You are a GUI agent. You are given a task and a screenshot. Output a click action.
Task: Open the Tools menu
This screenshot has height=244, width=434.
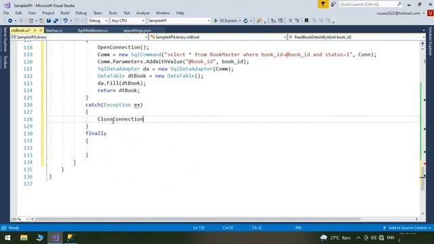(113, 13)
